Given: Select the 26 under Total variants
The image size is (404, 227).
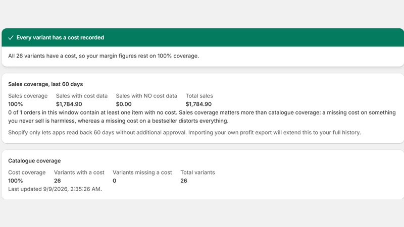Looking at the screenshot, I should 184,181.
